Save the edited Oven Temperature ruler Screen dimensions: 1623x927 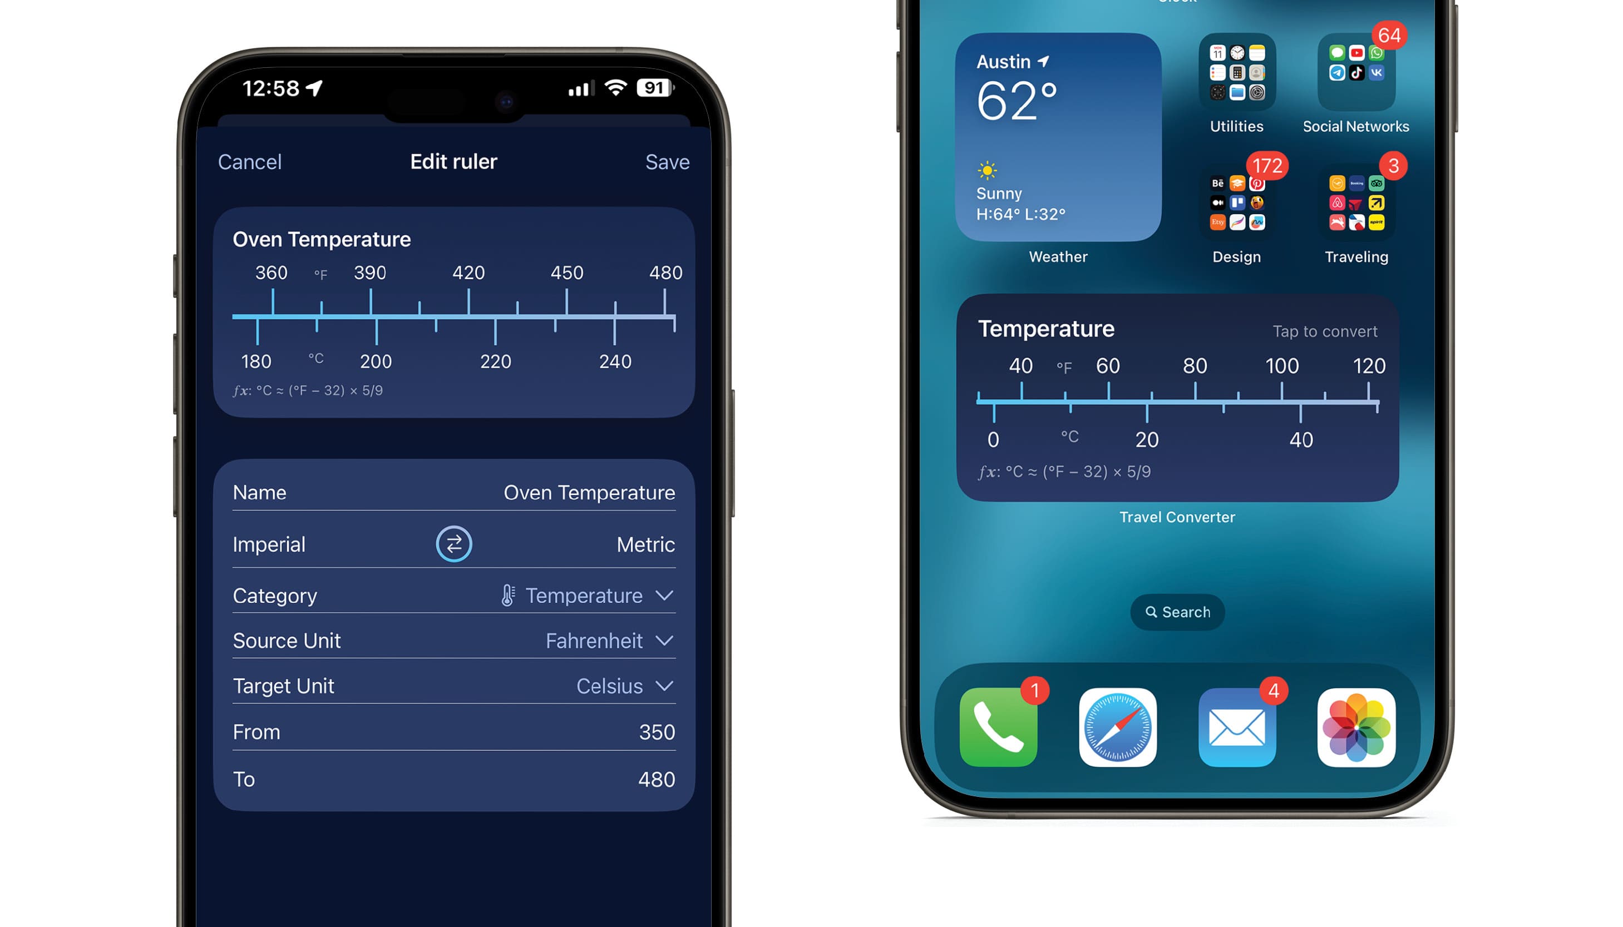(668, 161)
